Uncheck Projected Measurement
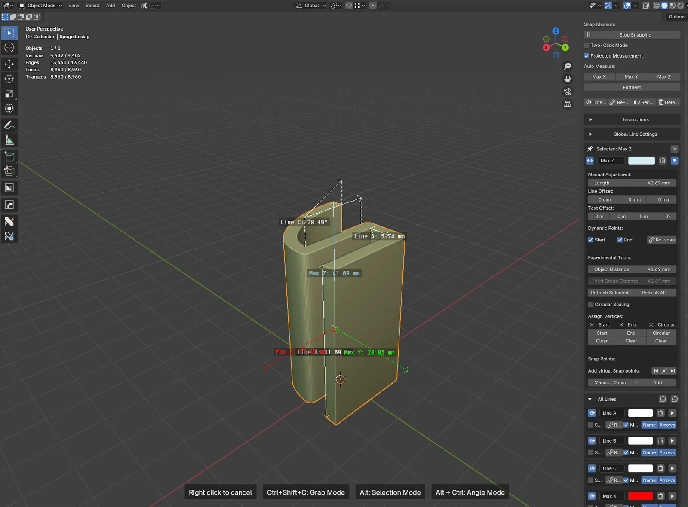 [x=587, y=56]
